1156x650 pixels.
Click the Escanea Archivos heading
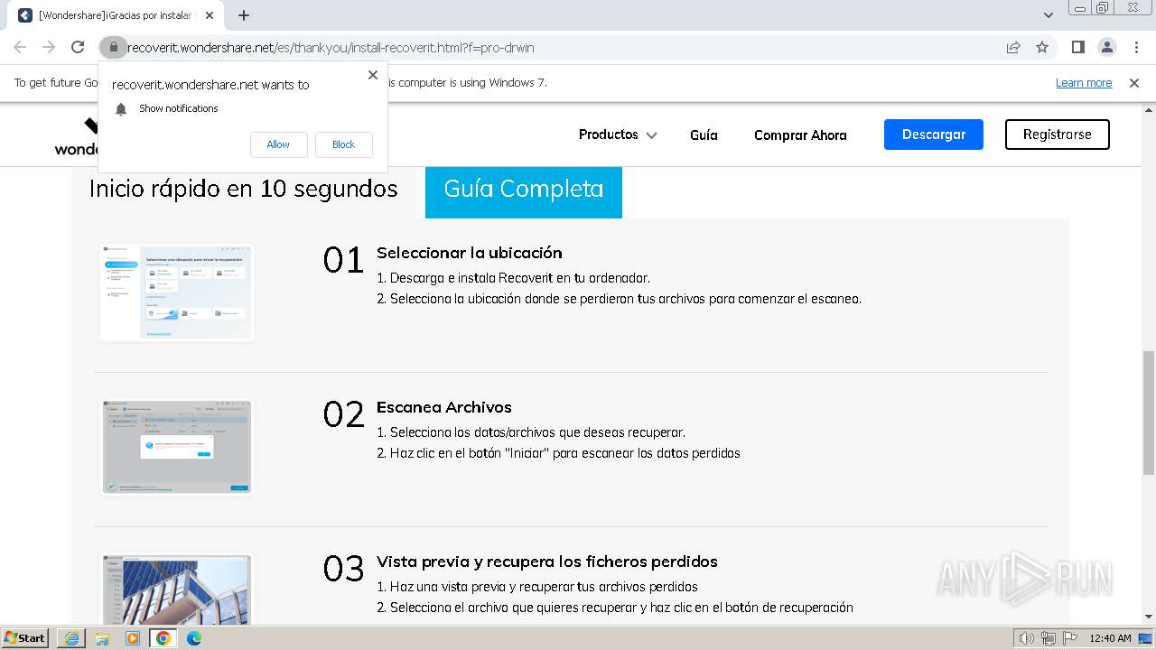pyautogui.click(x=444, y=407)
